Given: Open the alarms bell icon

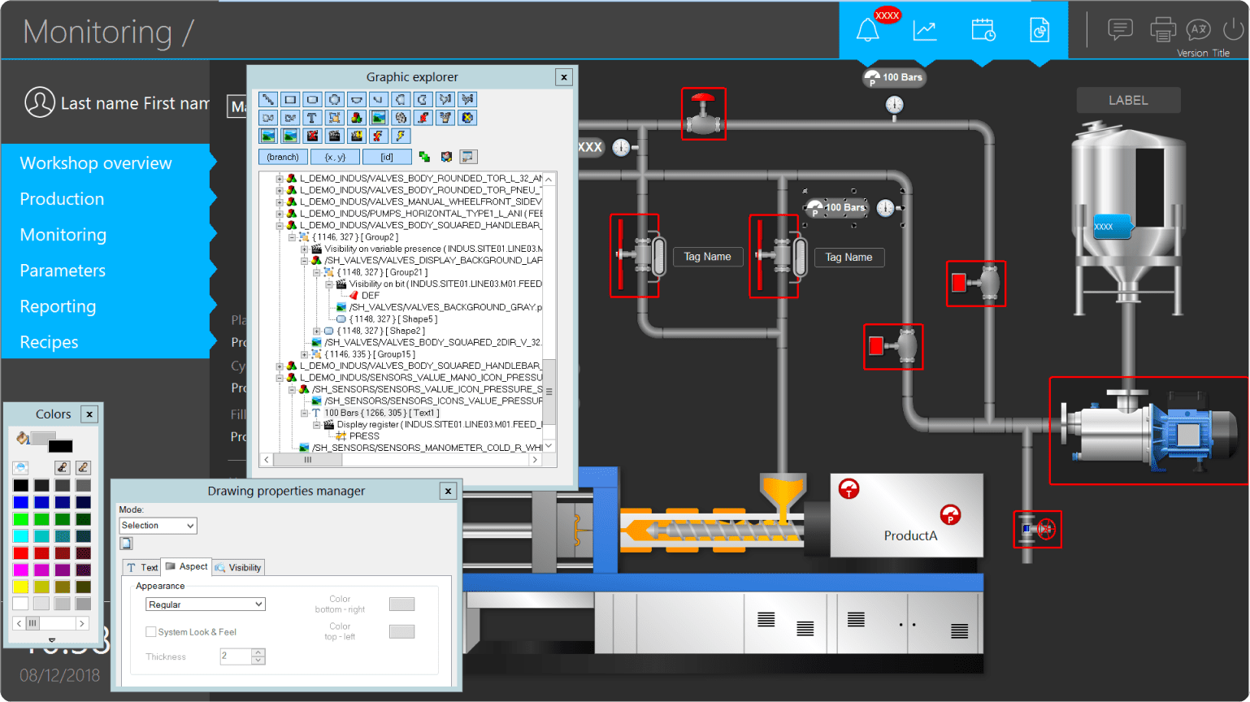Looking at the screenshot, I should pos(867,31).
